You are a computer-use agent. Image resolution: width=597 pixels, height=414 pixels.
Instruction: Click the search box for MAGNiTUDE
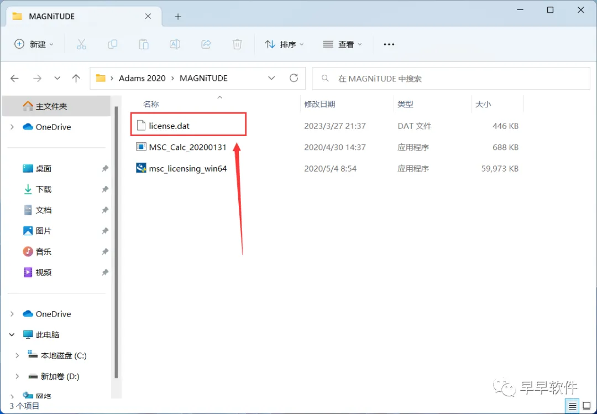pos(451,79)
